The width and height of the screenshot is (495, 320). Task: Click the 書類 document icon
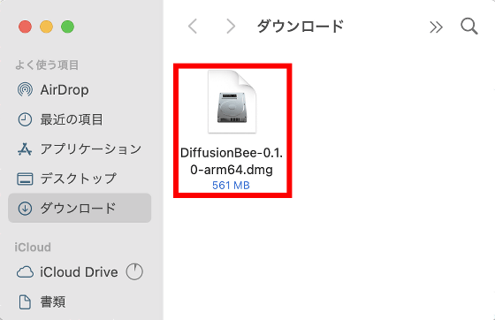tap(25, 301)
